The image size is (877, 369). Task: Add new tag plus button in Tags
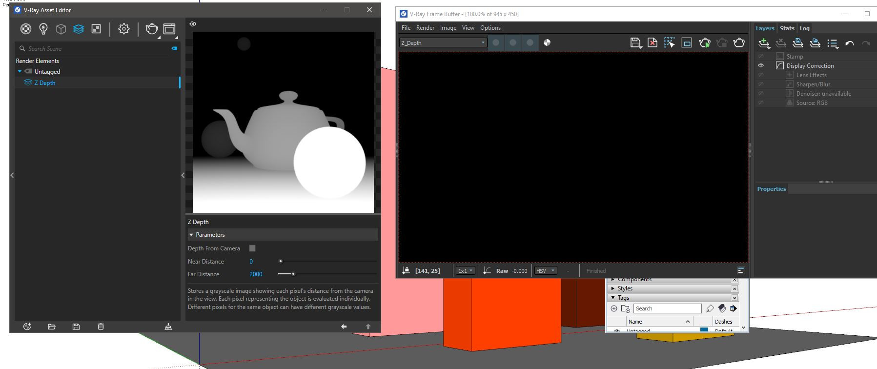(x=614, y=308)
